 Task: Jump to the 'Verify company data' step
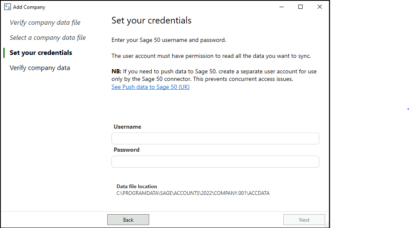(x=40, y=68)
